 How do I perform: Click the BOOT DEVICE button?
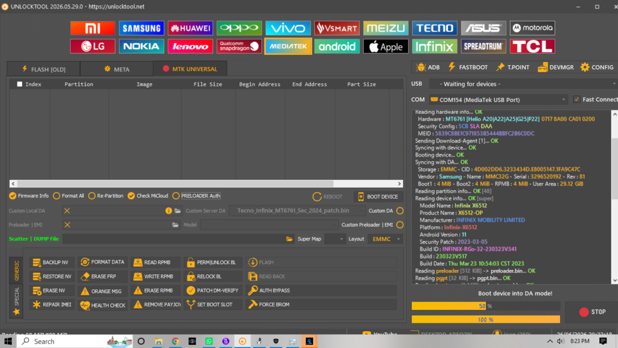pos(378,196)
